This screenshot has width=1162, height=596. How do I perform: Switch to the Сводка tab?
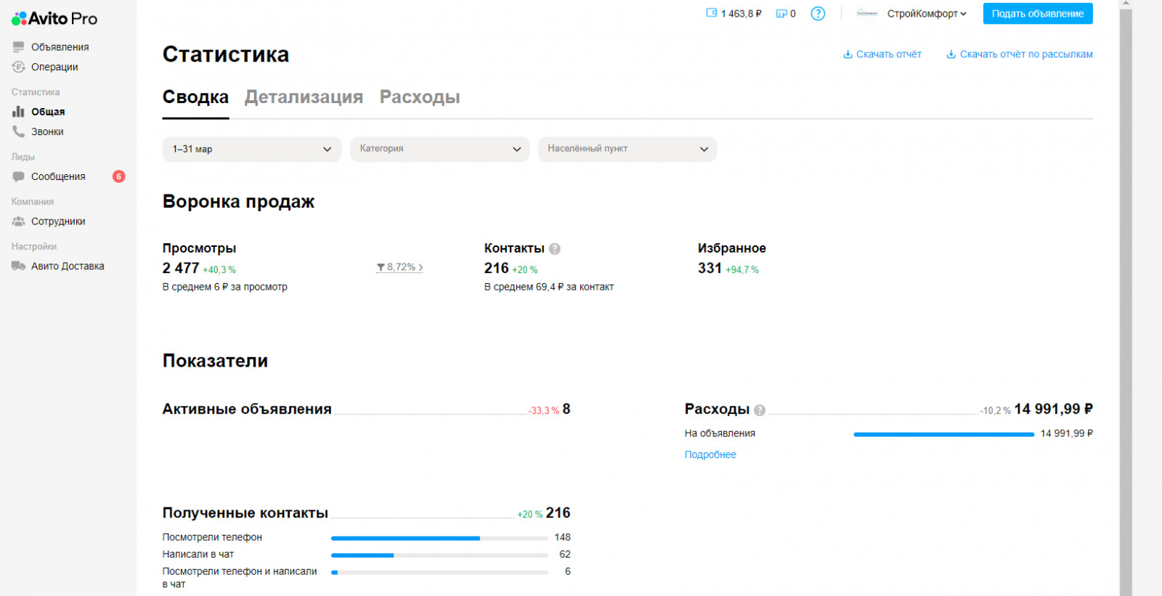195,97
